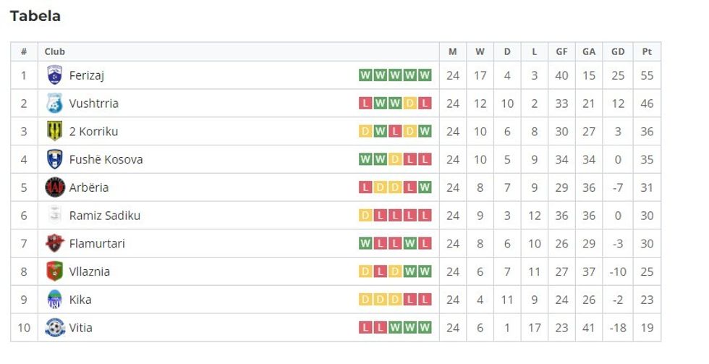Sort table by Pt column header

click(647, 51)
